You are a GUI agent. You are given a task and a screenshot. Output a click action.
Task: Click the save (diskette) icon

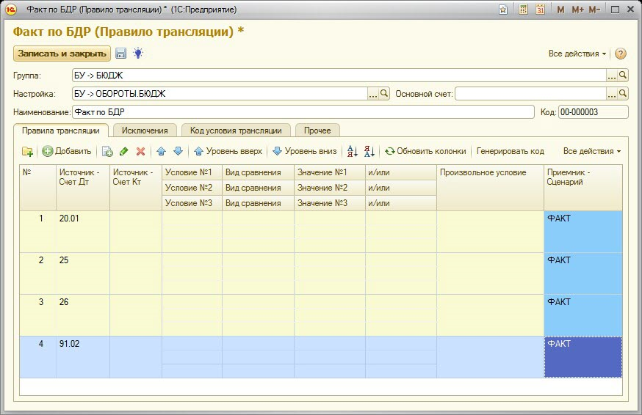pyautogui.click(x=121, y=54)
